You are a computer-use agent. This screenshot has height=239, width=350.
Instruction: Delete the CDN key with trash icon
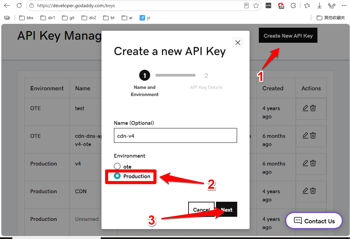pyautogui.click(x=313, y=191)
